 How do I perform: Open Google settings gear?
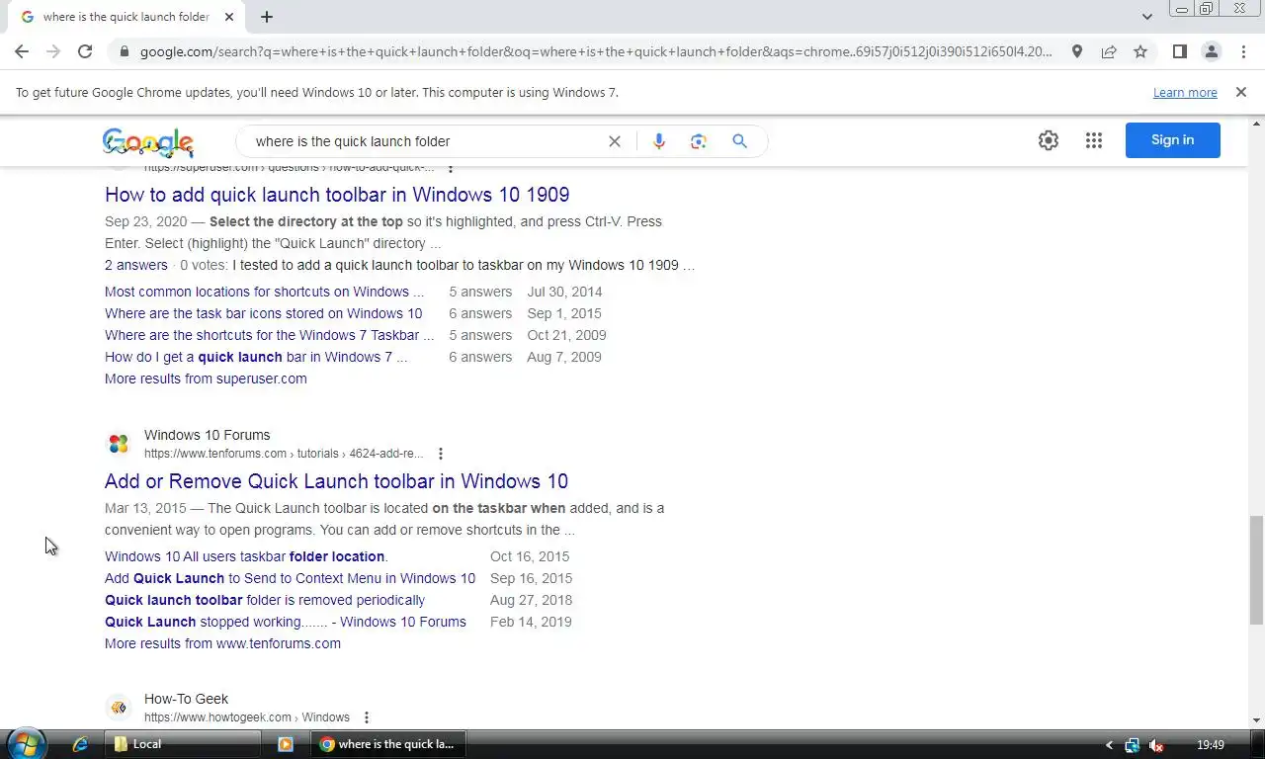click(1049, 140)
